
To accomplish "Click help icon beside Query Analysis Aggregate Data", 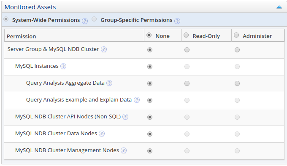I will (109, 83).
